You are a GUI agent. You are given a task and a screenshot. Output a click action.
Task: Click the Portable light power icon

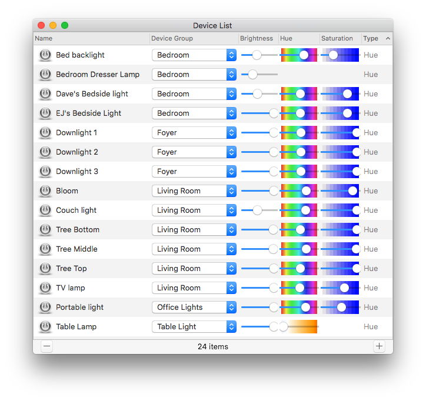45,308
